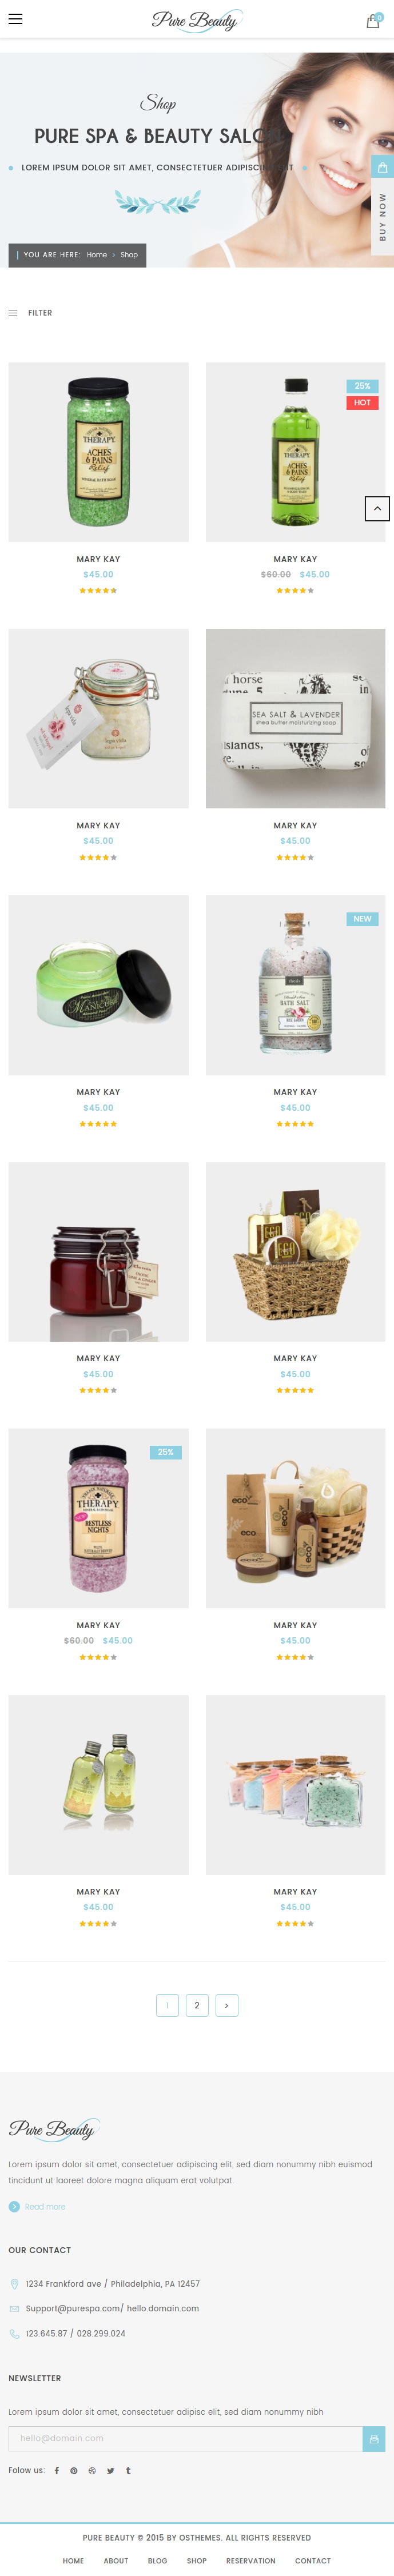The image size is (394, 2576).
Task: Go to next page arrow in pagination
Action: click(226, 2005)
